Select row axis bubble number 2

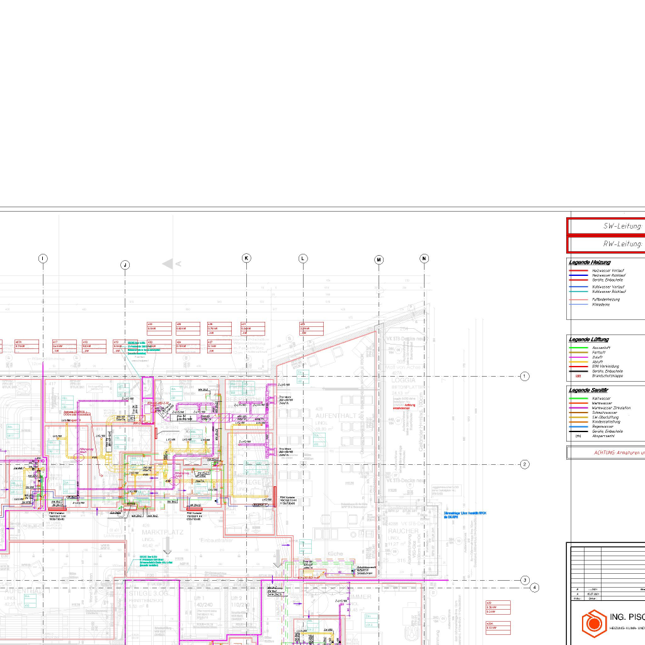tap(525, 464)
